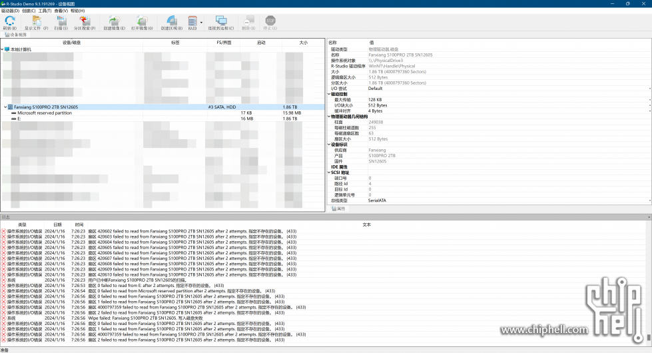Image resolution: width=652 pixels, height=353 pixels.
Task: Start a scan with the 扫描 icon
Action: click(61, 21)
